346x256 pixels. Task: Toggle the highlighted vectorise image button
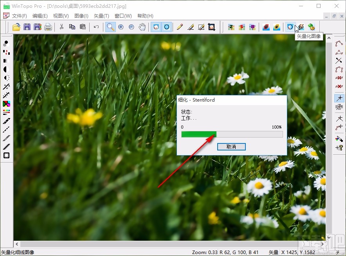point(290,27)
